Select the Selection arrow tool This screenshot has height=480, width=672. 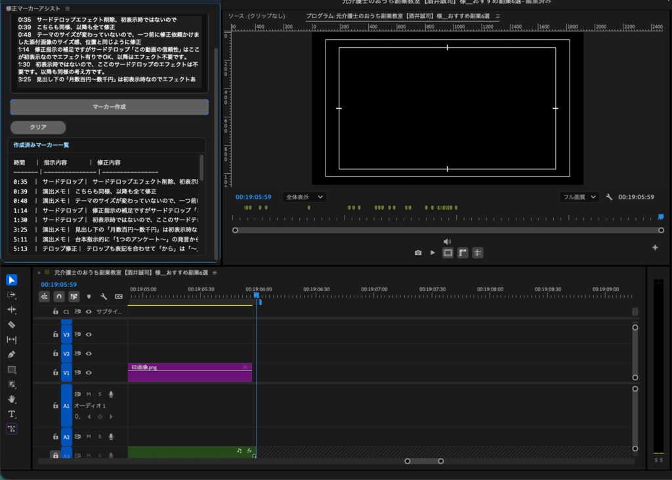[12, 280]
